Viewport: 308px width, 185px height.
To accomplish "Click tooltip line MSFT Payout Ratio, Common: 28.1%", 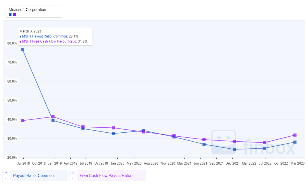I will coord(49,36).
